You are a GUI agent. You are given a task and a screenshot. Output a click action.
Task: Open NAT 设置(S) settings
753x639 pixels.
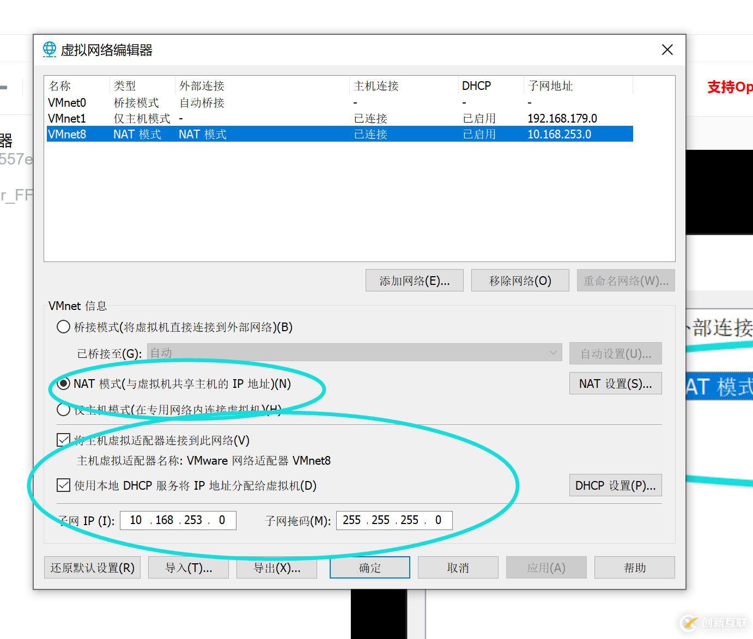point(615,383)
